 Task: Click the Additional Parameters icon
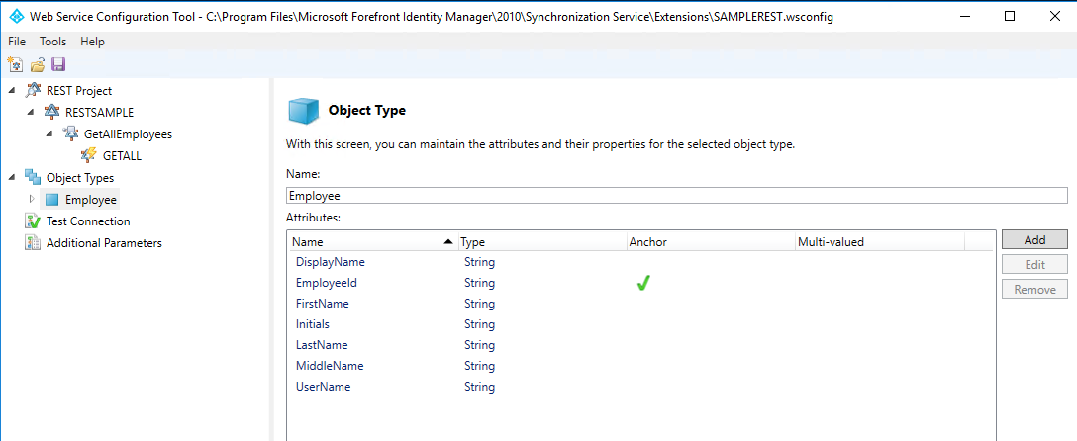(33, 243)
